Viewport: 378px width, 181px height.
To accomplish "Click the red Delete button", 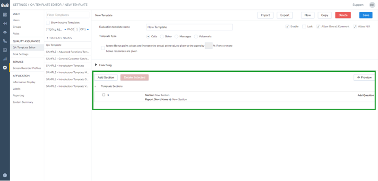I will pos(343,15).
